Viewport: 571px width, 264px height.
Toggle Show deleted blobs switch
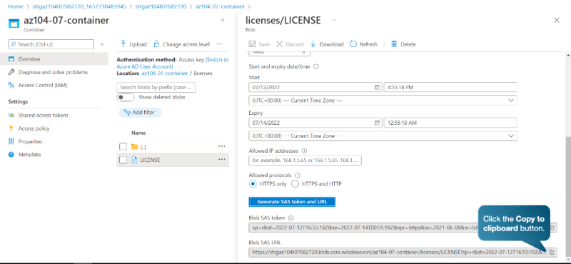pos(126,98)
